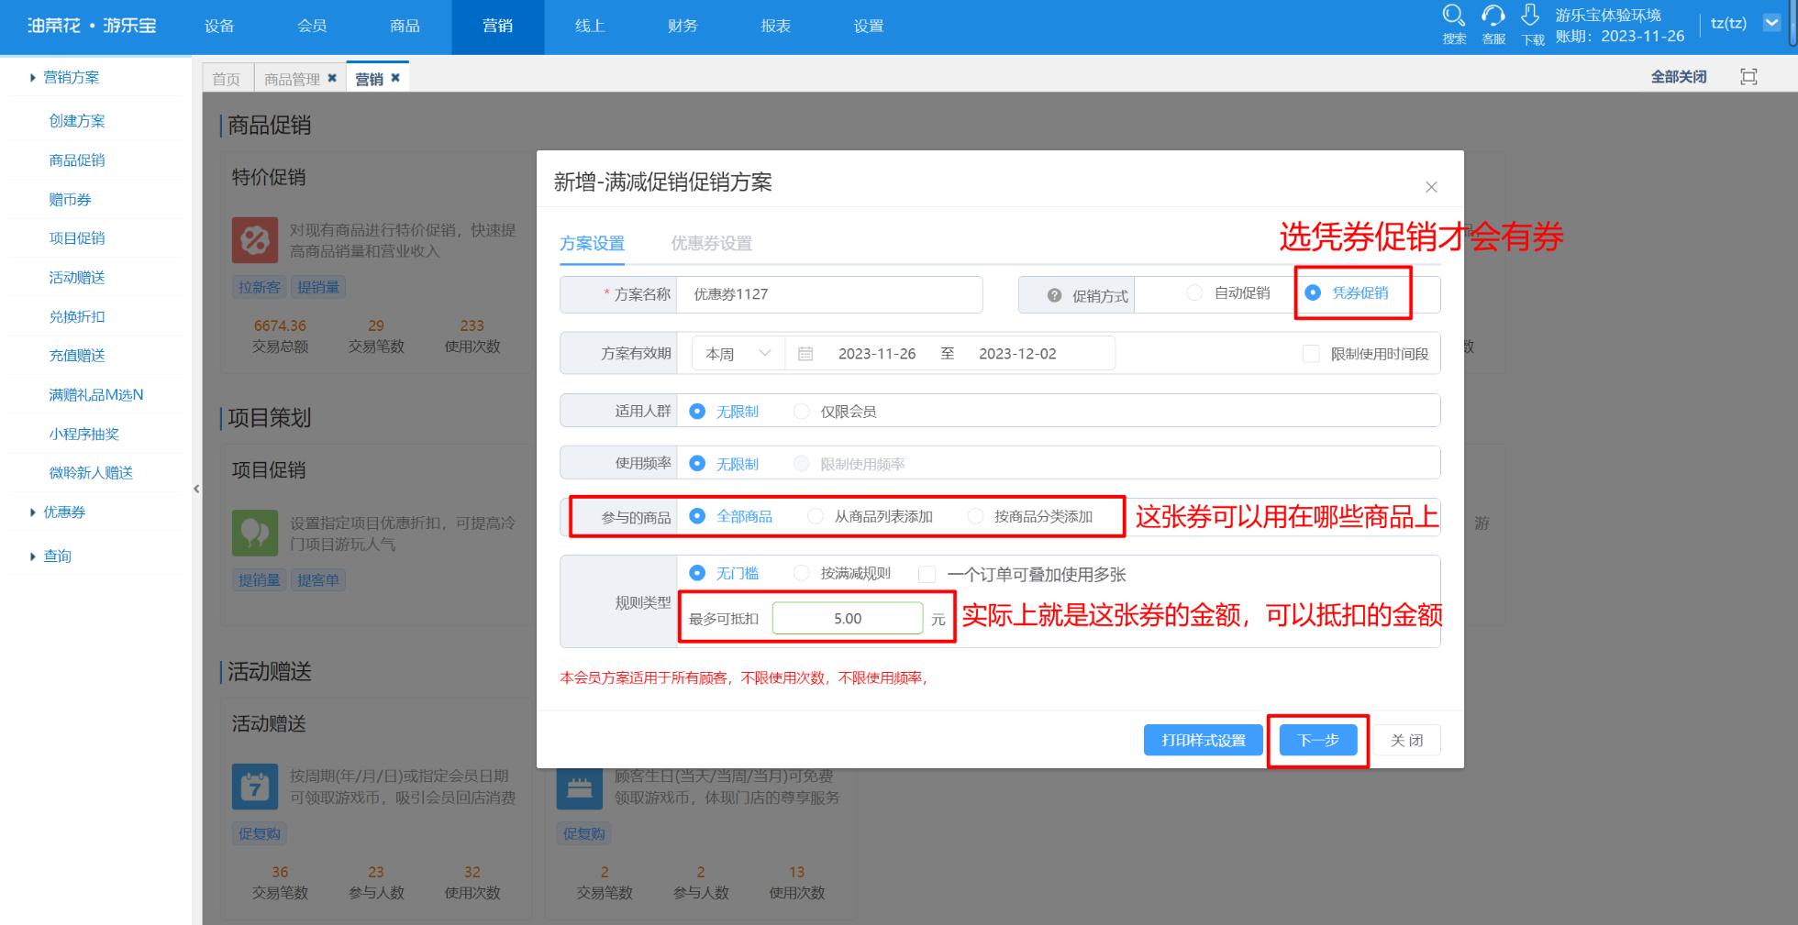The image size is (1798, 925).
Task: Close the 商品管理 tab with its x icon
Action: click(x=332, y=78)
